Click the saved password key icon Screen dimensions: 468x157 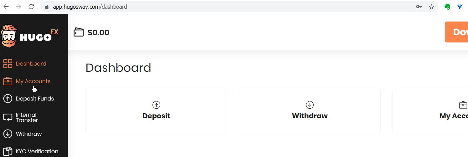coord(419,7)
